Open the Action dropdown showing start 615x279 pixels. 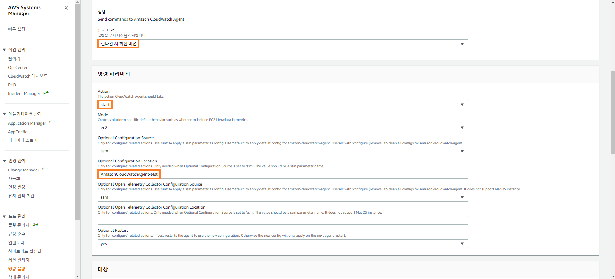(283, 105)
